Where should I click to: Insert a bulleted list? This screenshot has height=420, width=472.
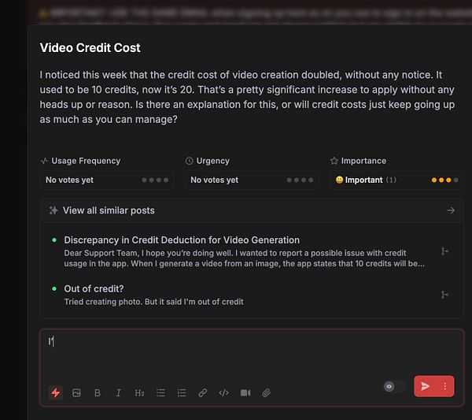[160, 392]
